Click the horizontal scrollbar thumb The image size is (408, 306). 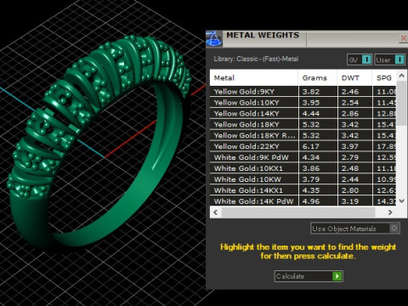point(298,212)
